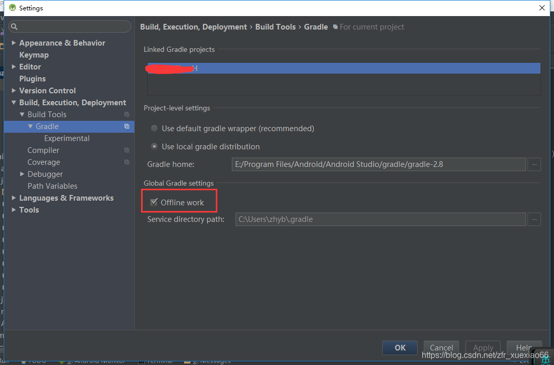Open the Path Variables page
The width and height of the screenshot is (554, 365).
pos(52,186)
